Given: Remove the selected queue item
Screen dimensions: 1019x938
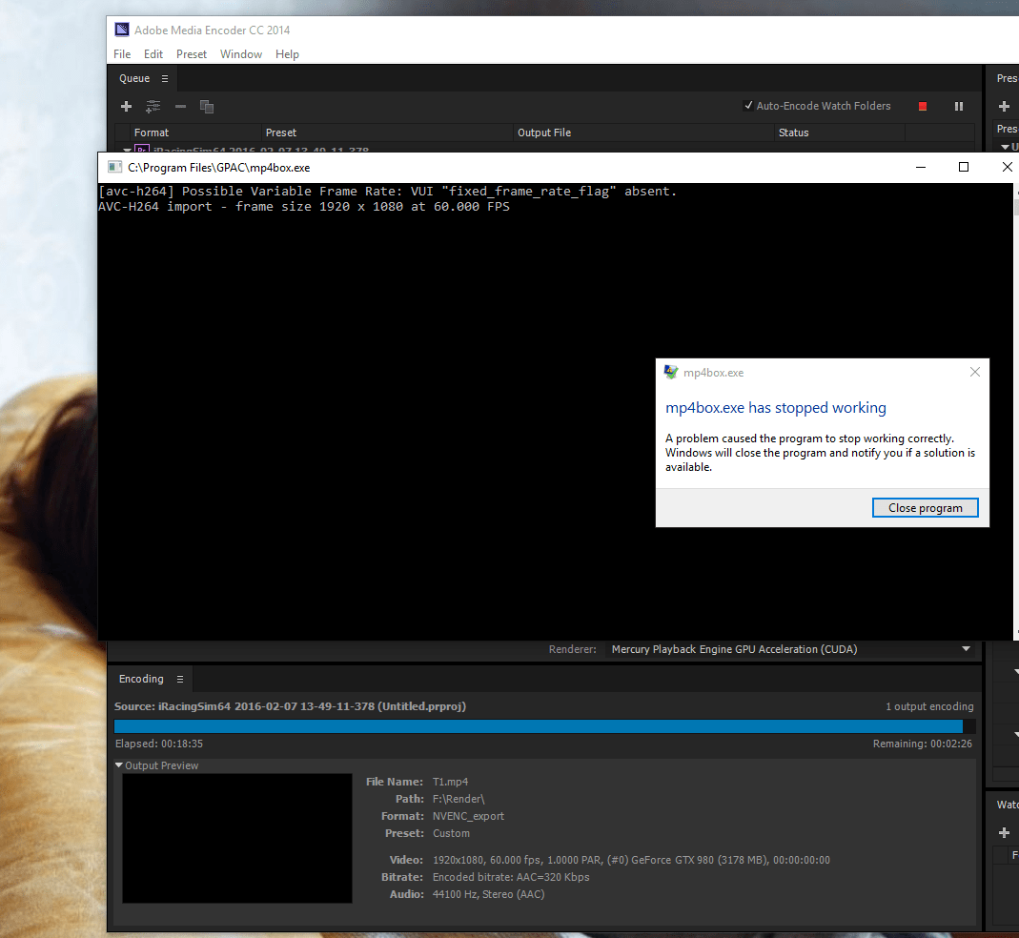Looking at the screenshot, I should [179, 106].
